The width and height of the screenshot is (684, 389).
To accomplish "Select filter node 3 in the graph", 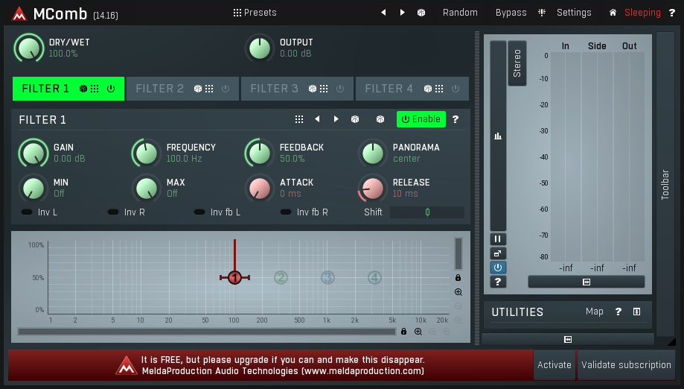I will pos(327,278).
